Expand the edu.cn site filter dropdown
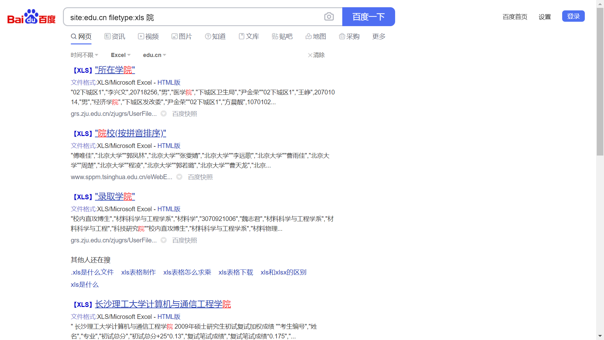604x340 pixels. [154, 55]
